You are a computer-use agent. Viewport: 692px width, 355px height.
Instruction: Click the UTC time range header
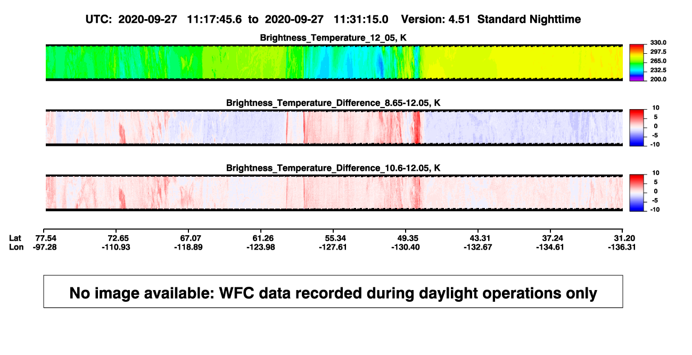click(x=333, y=19)
